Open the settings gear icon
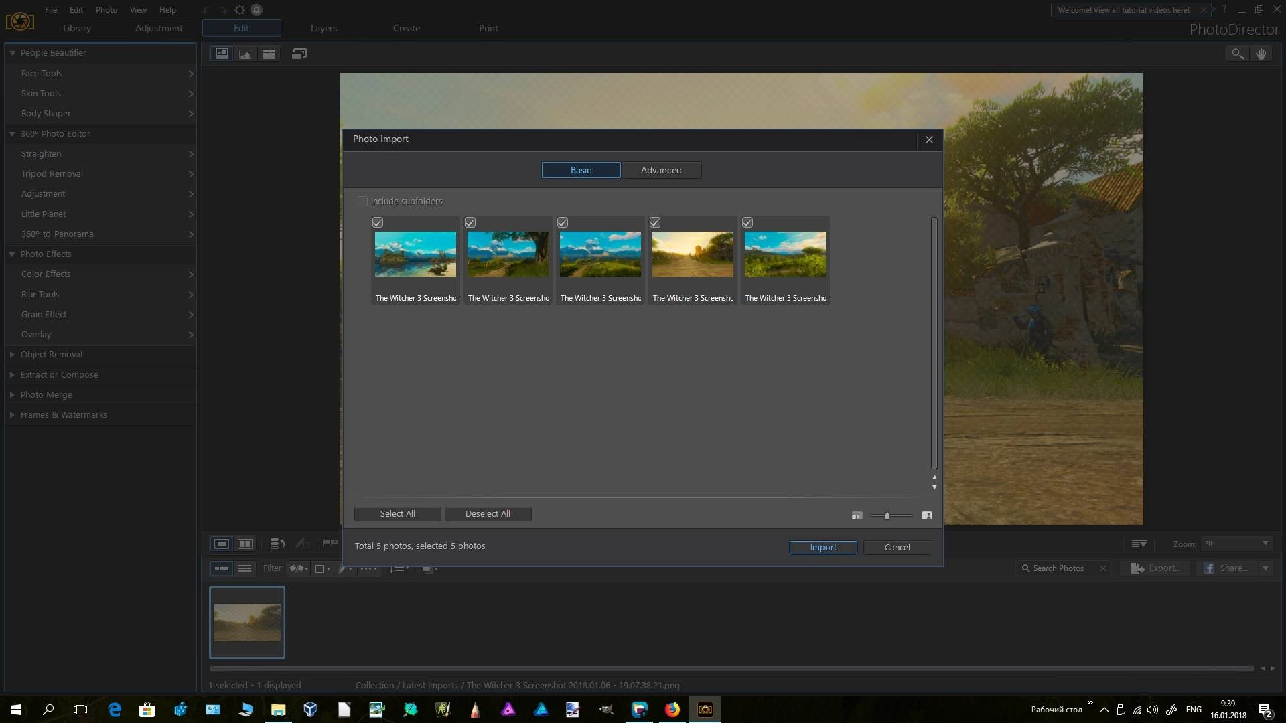 [240, 10]
